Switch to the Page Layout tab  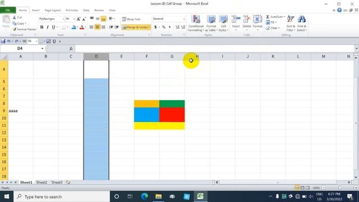pos(52,10)
